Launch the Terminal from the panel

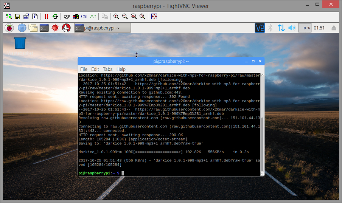(x=44, y=28)
